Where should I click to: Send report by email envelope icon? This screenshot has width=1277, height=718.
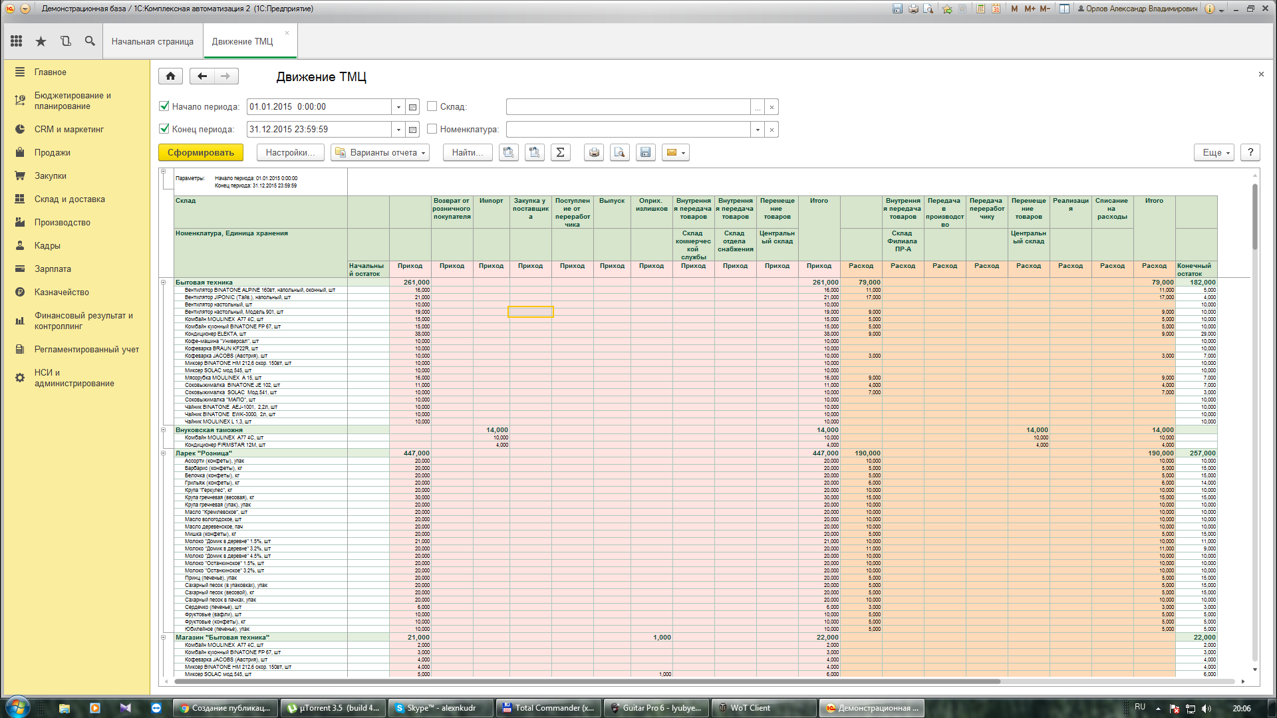pos(675,153)
